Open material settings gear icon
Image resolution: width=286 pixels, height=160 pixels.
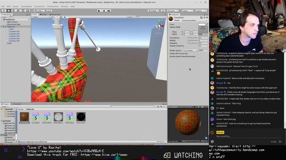point(207,18)
